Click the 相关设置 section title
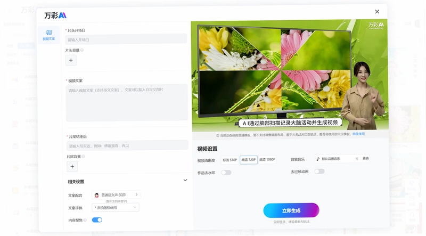Image resolution: width=426 pixels, height=236 pixels. pos(76,182)
